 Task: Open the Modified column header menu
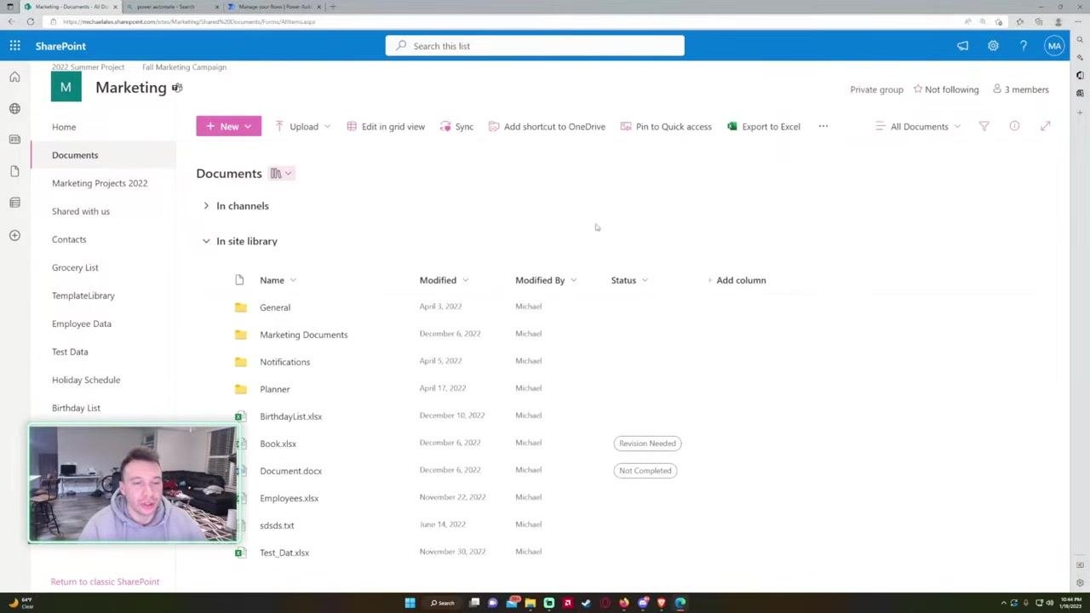(444, 280)
